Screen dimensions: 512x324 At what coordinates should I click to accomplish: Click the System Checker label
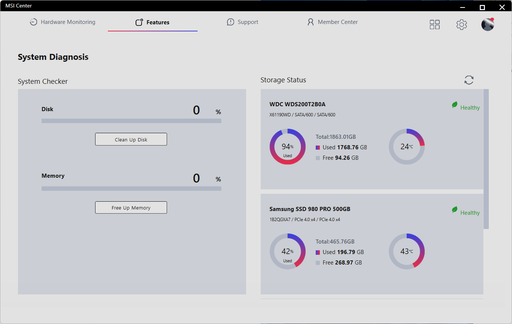pyautogui.click(x=43, y=82)
